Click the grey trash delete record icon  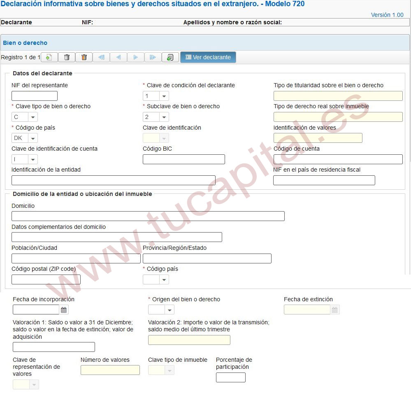[67, 57]
